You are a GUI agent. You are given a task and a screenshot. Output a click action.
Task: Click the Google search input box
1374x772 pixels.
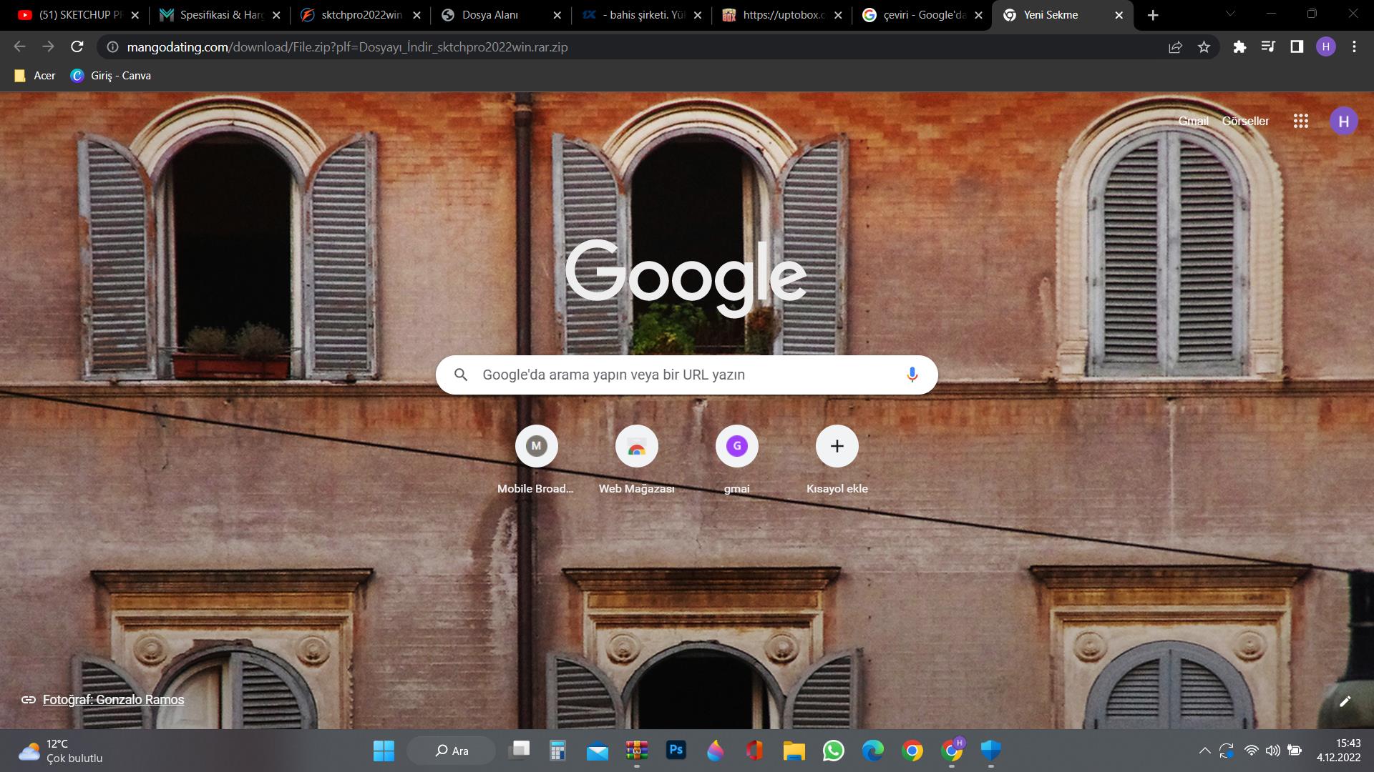(x=680, y=375)
